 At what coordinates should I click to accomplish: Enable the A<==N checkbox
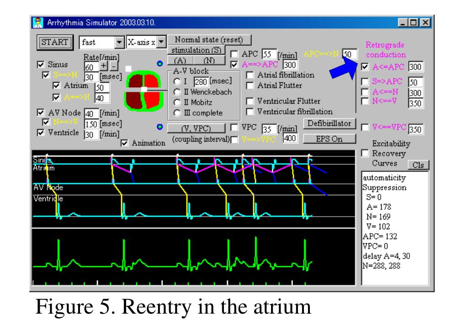365,92
